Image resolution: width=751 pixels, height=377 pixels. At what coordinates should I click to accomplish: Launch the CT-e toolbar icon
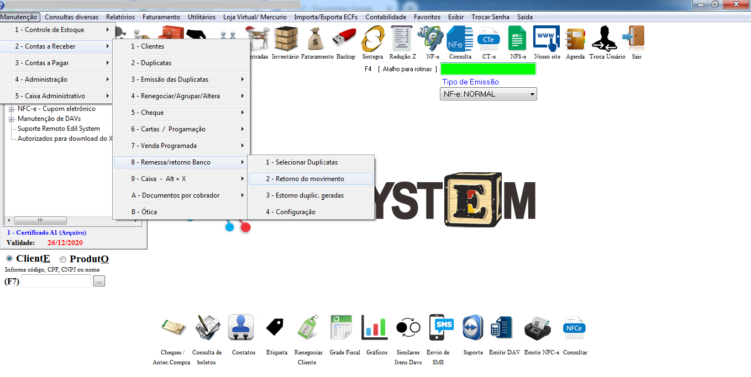(x=489, y=40)
